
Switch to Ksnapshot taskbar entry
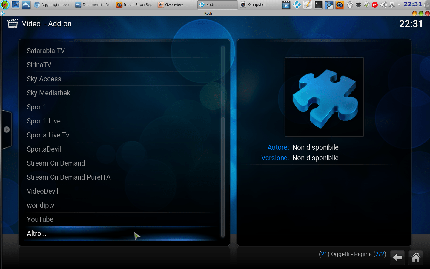(259, 5)
